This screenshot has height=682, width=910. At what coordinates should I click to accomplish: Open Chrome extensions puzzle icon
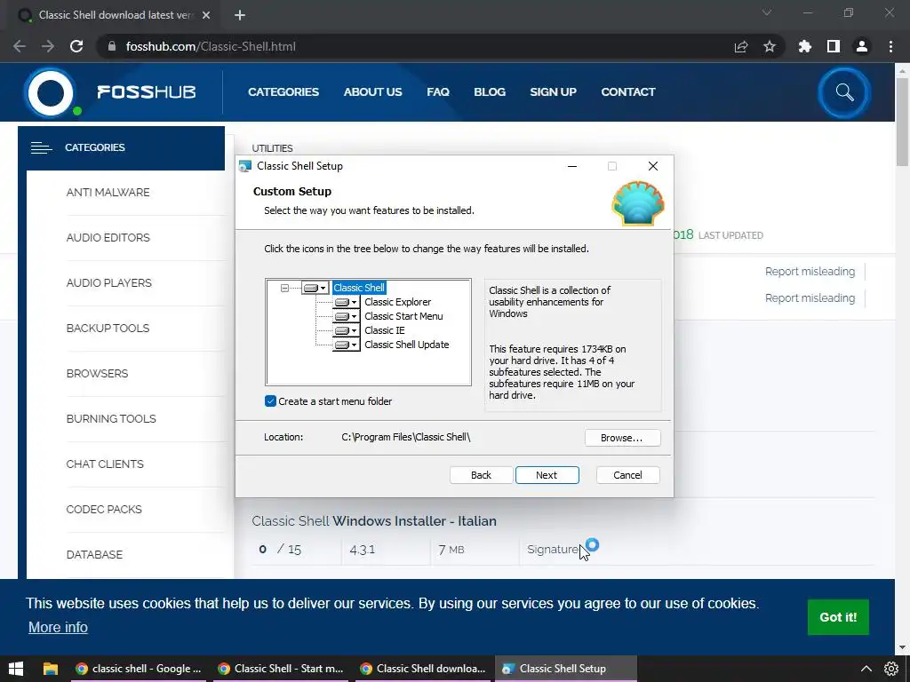(x=805, y=46)
